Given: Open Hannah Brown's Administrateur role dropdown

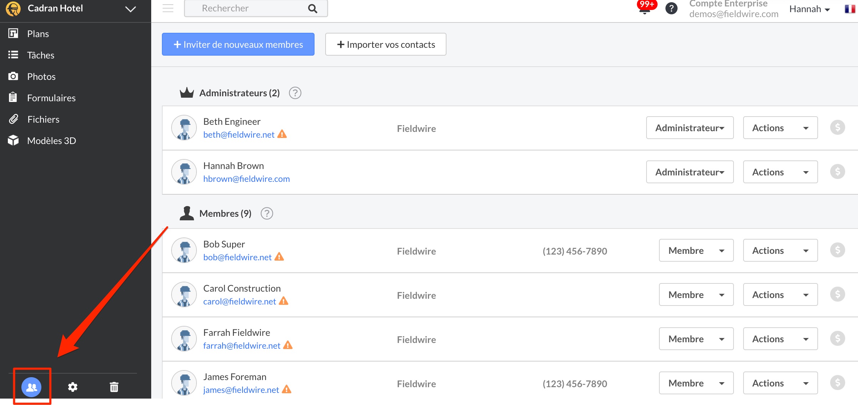Looking at the screenshot, I should tap(690, 172).
